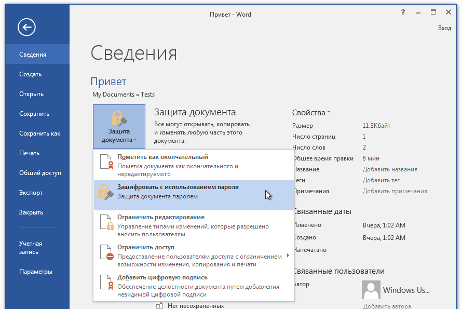Image resolution: width=462 pixels, height=309 pixels.
Task: Choose Пометить как окончательный menu entry
Action: pos(194,165)
